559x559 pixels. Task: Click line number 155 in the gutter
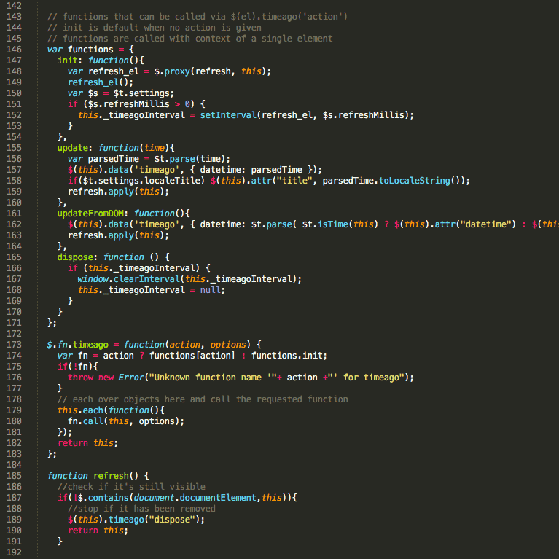pyautogui.click(x=14, y=148)
